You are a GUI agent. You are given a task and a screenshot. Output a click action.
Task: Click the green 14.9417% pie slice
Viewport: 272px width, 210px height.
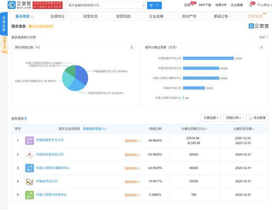[x=71, y=70]
